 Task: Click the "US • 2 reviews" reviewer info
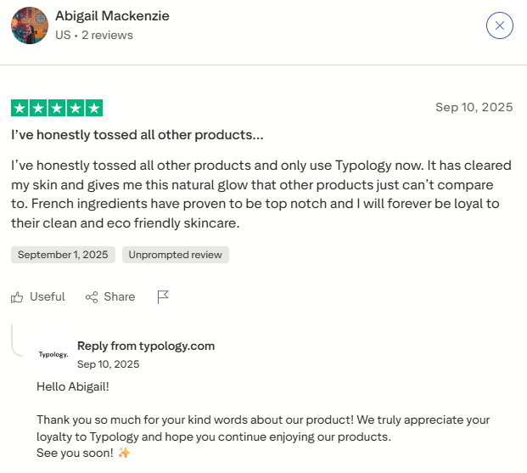click(x=93, y=36)
